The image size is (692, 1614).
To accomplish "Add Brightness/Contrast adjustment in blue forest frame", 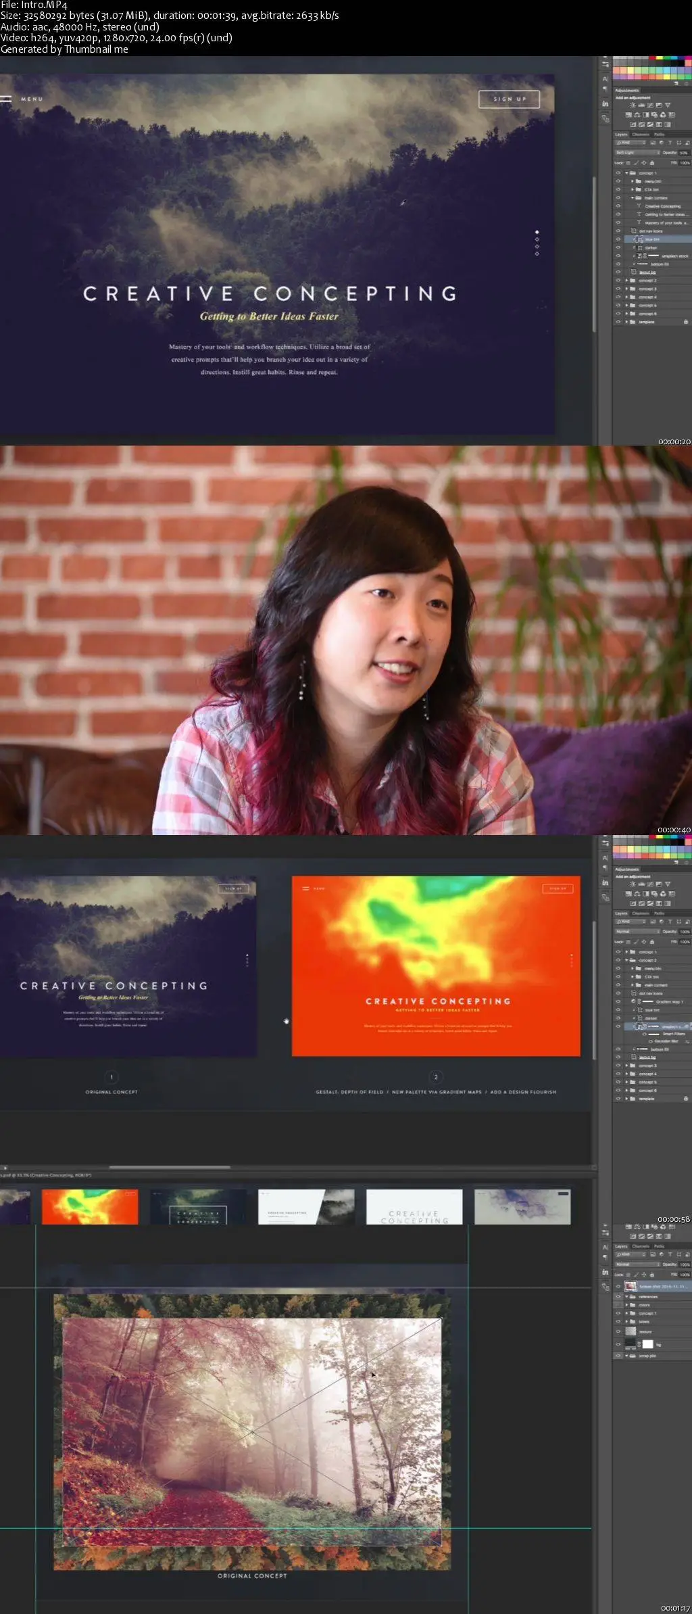I will click(633, 105).
